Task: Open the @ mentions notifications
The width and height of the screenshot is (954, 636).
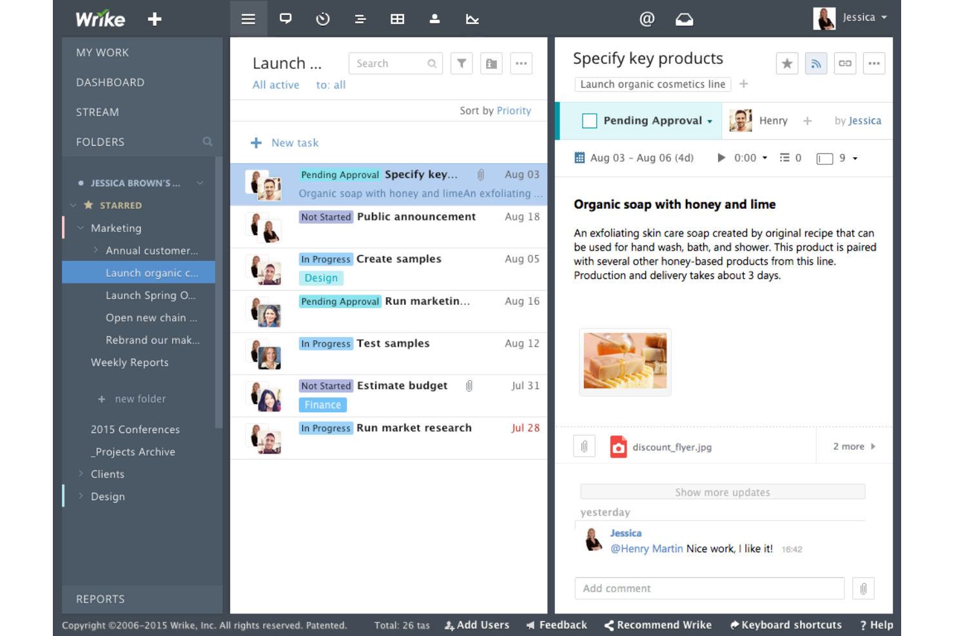Action: click(647, 19)
